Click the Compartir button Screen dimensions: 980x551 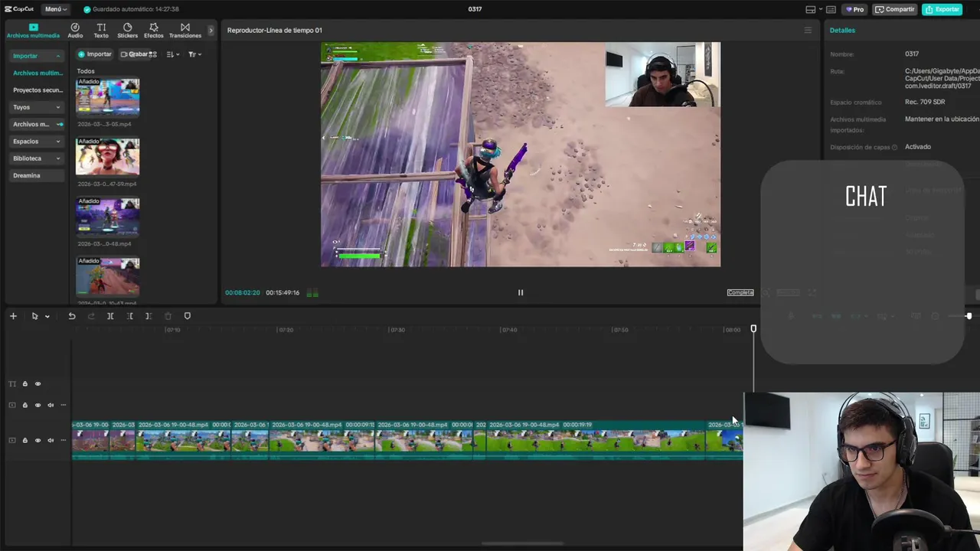tap(894, 9)
